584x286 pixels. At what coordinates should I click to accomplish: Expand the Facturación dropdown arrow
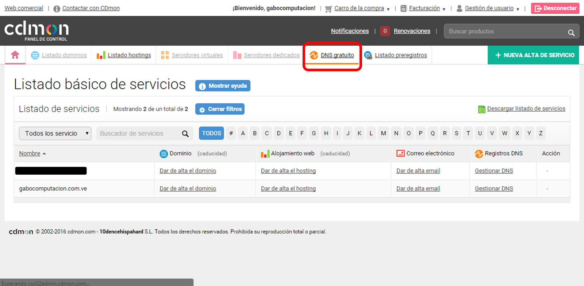click(444, 9)
